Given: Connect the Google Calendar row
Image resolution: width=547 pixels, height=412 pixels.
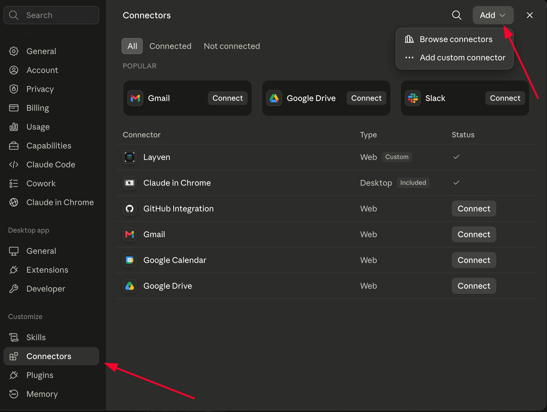Looking at the screenshot, I should pos(474,260).
